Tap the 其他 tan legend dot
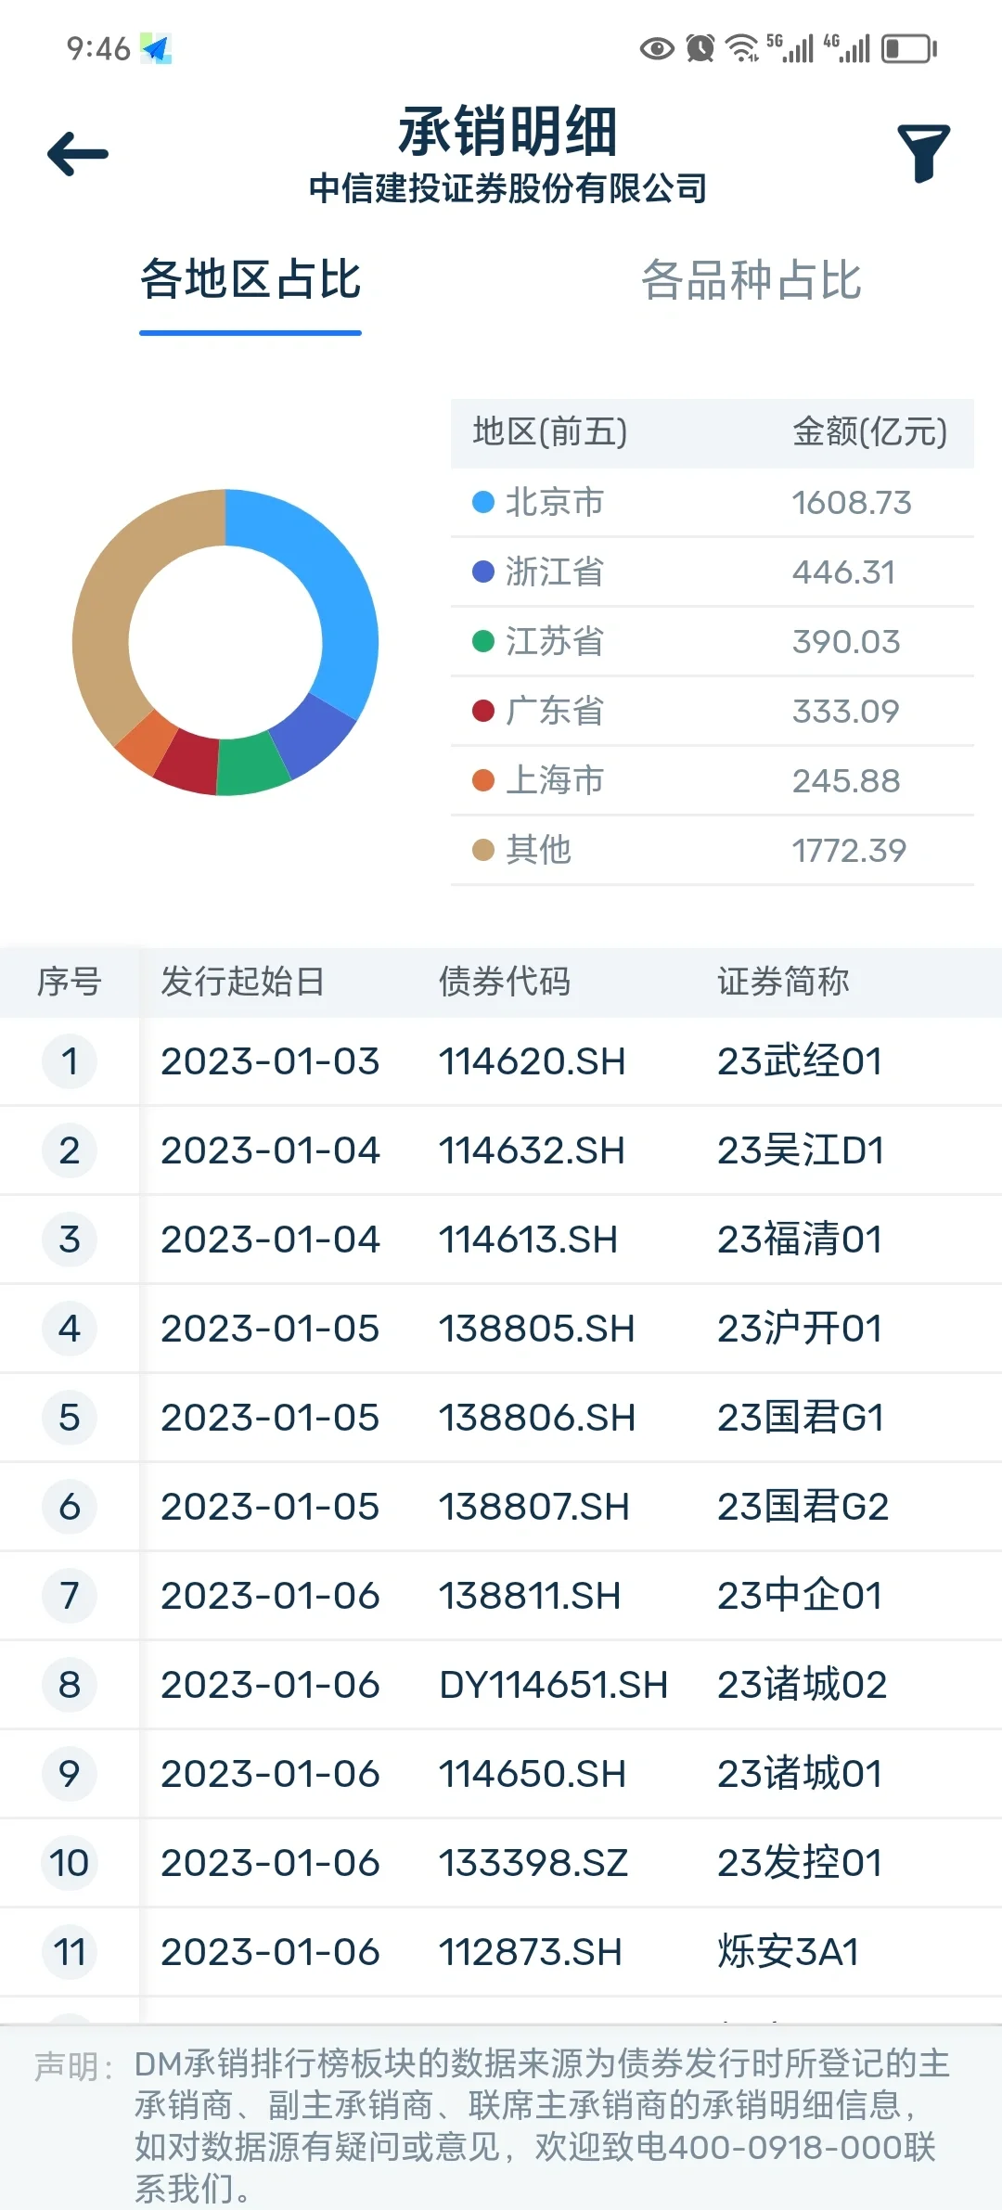The image size is (1002, 2210). [x=484, y=850]
